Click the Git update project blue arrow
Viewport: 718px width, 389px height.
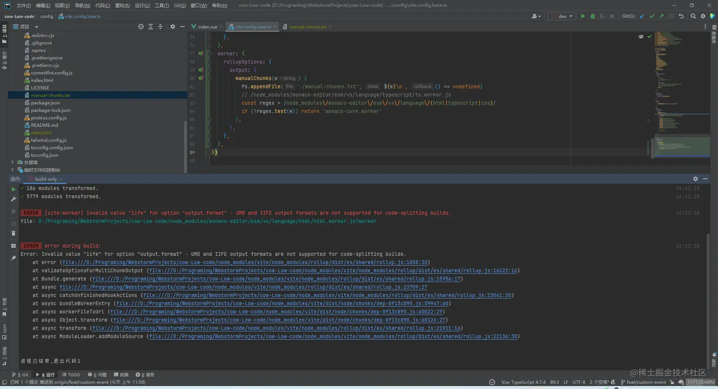(642, 16)
